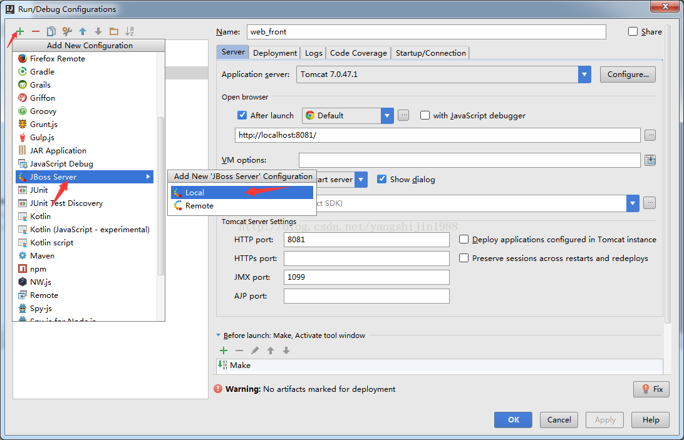Image resolution: width=684 pixels, height=440 pixels.
Task: Click ellipsis button beside the URL field
Action: point(650,135)
